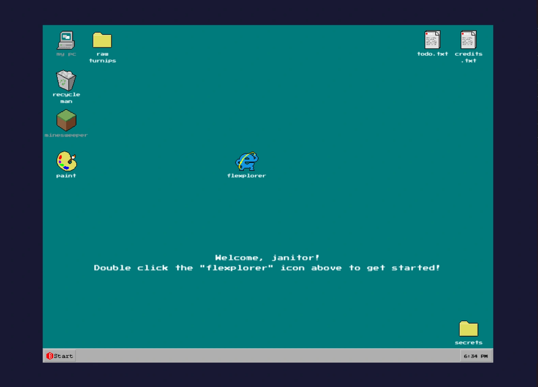
Task: Launch the minesweeper block icon
Action: click(66, 120)
